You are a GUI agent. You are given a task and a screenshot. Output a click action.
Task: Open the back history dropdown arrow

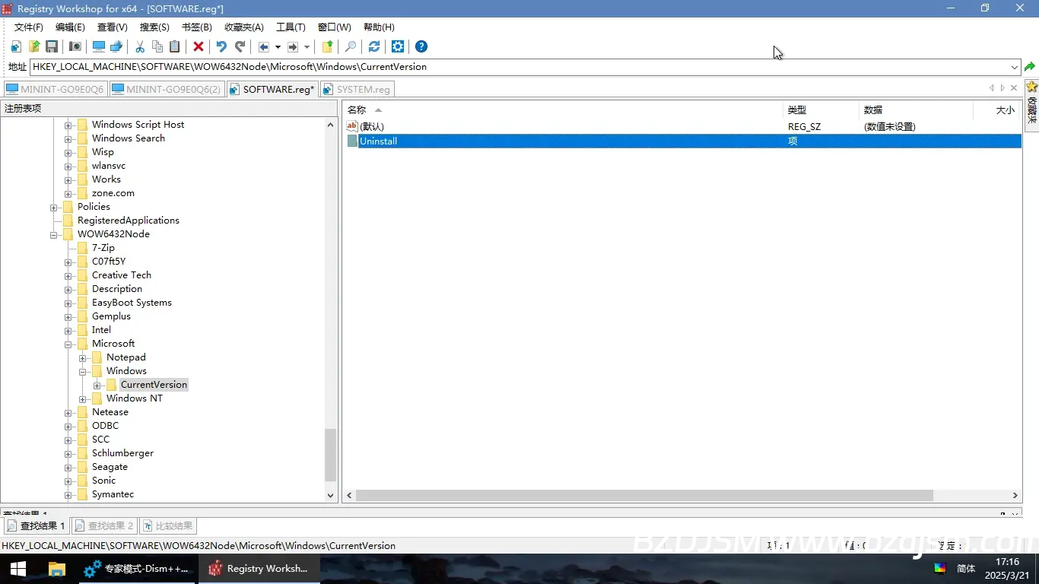(278, 47)
